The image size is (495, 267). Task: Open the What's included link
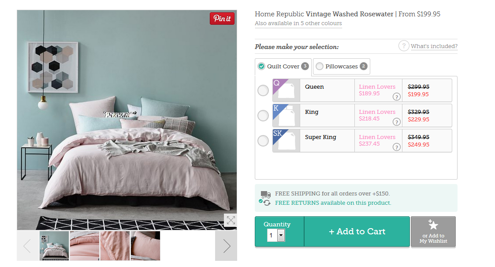[x=434, y=46]
